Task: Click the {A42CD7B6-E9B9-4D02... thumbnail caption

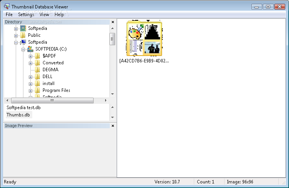Action: click(144, 61)
